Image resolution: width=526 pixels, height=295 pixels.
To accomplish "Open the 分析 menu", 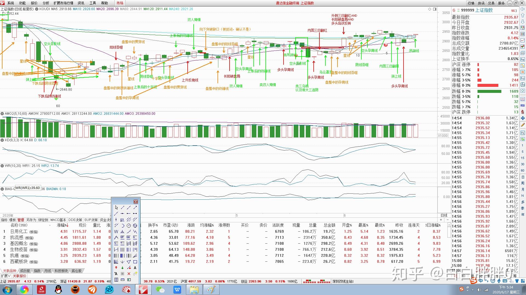I will (x=46, y=3).
